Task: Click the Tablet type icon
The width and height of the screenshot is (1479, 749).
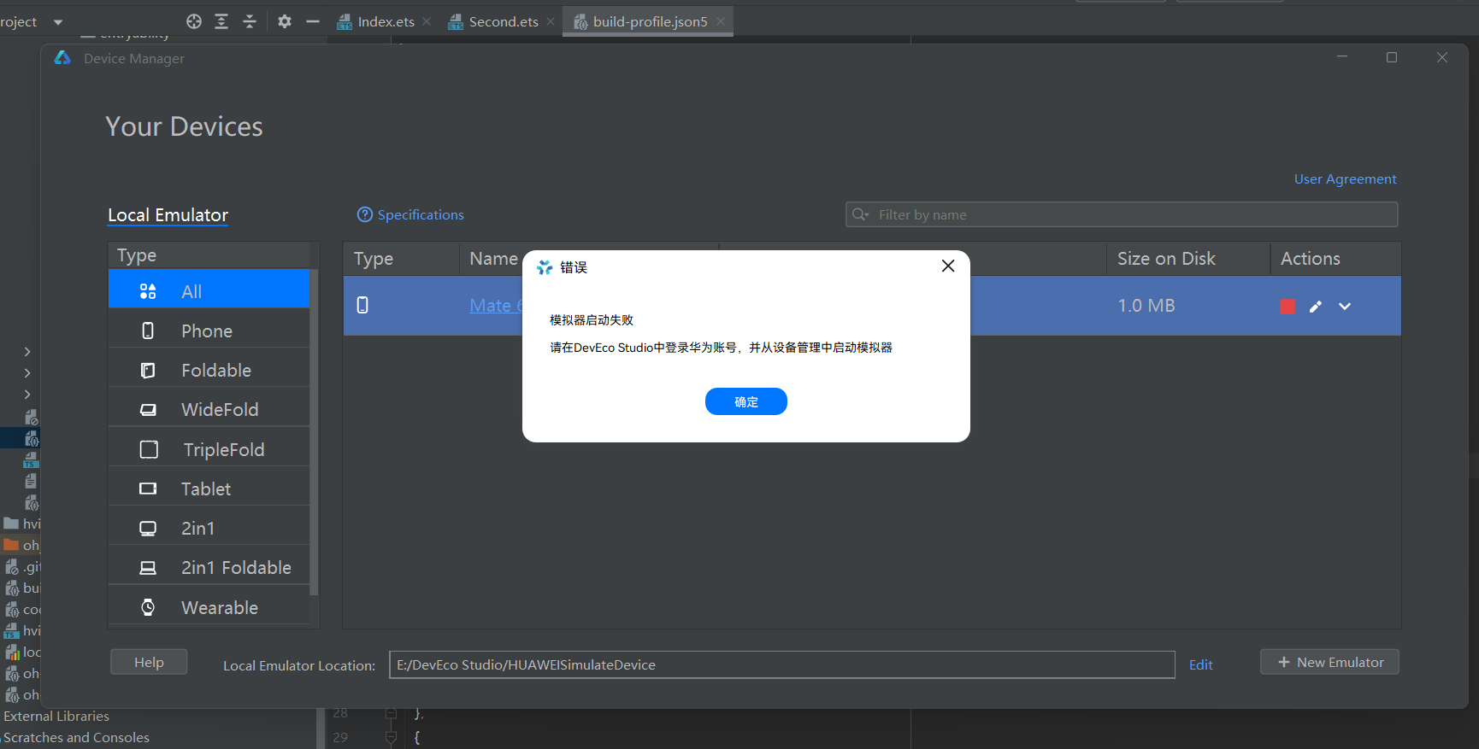Action: point(148,489)
